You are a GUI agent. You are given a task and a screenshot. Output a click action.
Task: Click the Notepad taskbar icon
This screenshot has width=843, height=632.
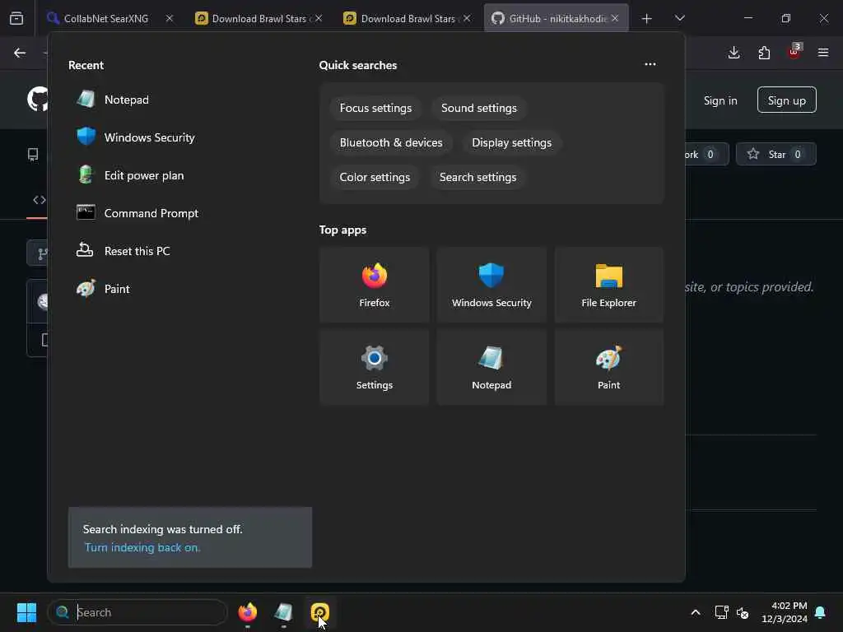click(283, 612)
